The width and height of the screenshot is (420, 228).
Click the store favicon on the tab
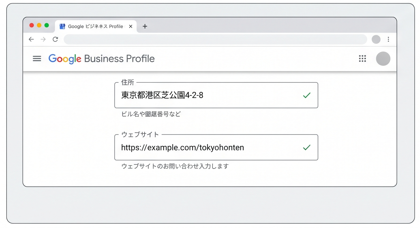(x=62, y=26)
